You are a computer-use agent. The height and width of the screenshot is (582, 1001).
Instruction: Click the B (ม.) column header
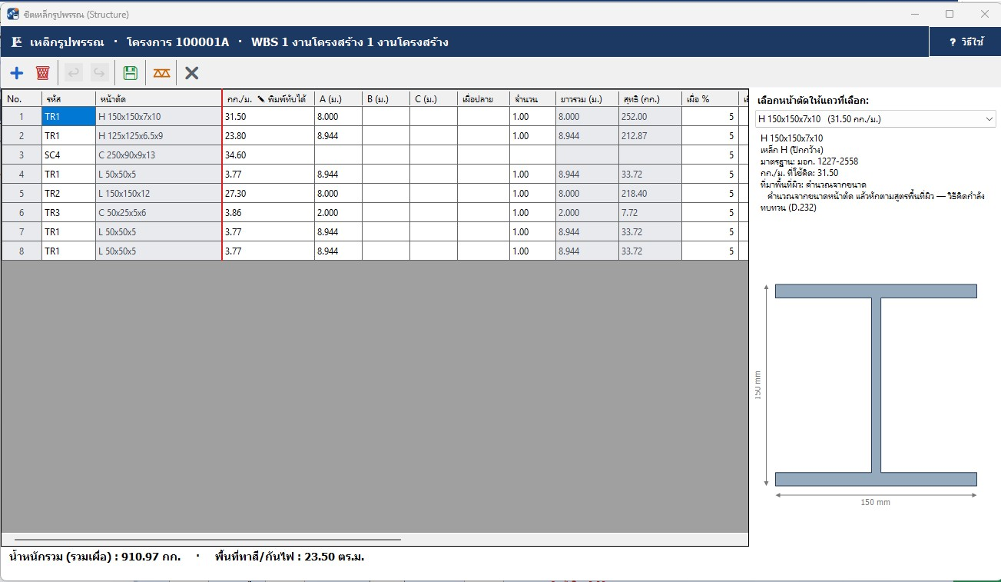pyautogui.click(x=386, y=98)
